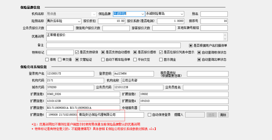Click the 扩展信息2 field 19002
Image resolution: width=272 pixels, height=140 pixels.
[x=184, y=94]
